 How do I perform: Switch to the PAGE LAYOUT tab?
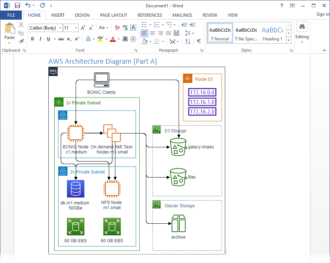114,15
